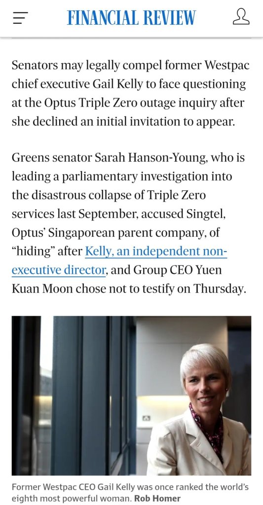Select the photo caption about Gail Kelly
Viewport: 263px width, 505px height.
(130, 493)
